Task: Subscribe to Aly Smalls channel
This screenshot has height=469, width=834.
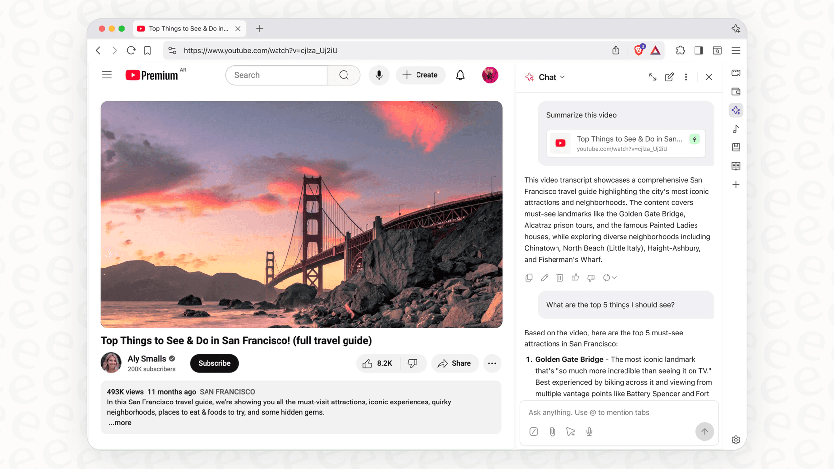Action: click(214, 363)
